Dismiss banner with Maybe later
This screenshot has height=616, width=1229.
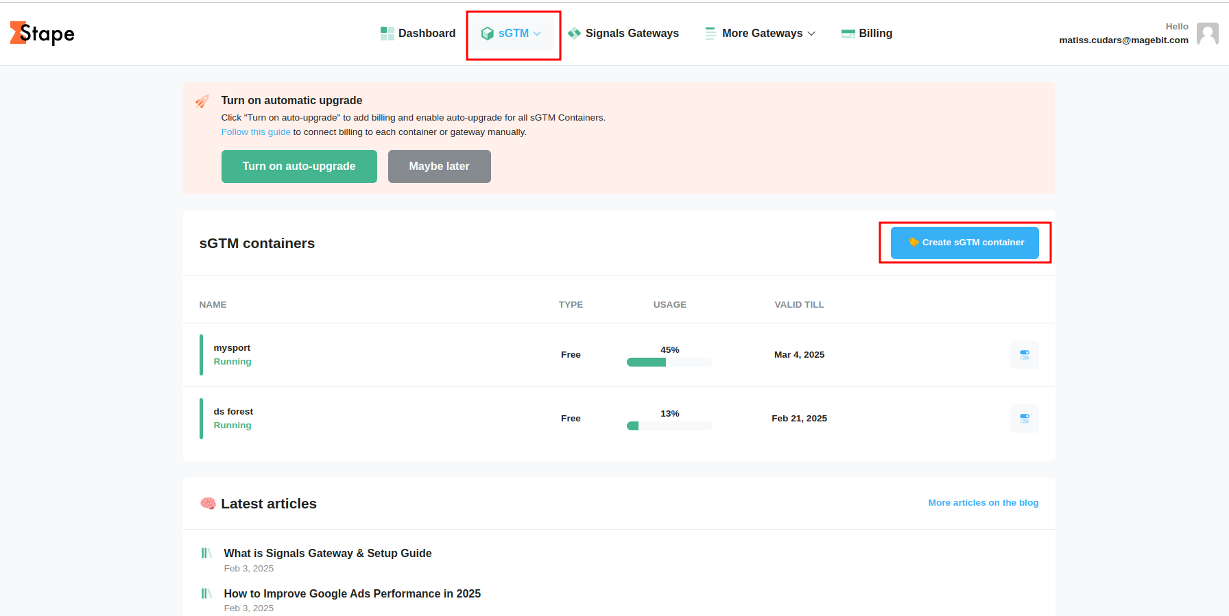440,167
